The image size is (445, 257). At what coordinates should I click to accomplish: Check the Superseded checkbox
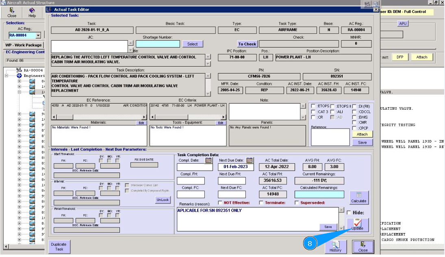(x=297, y=203)
